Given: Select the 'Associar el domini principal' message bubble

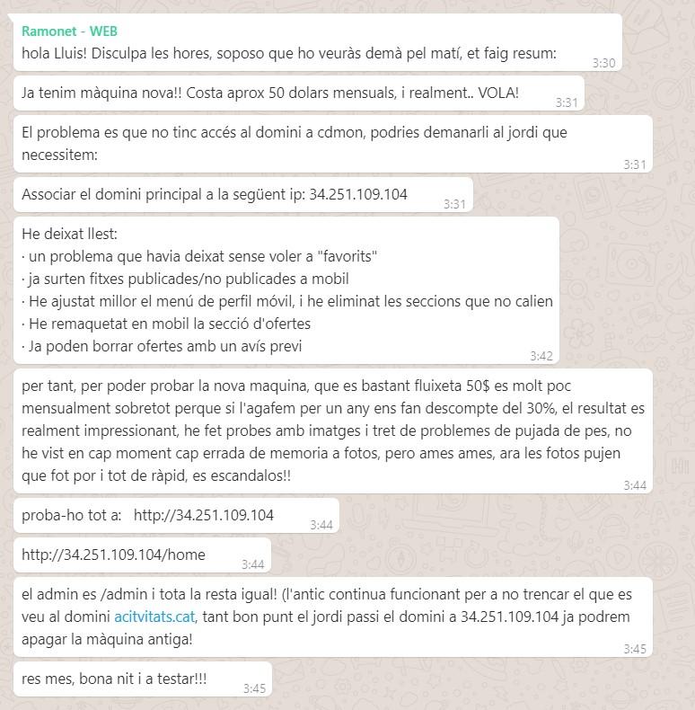Looking at the screenshot, I should pyautogui.click(x=243, y=195).
